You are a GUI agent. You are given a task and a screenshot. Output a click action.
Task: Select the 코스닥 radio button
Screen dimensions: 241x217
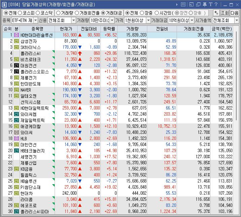38,13
